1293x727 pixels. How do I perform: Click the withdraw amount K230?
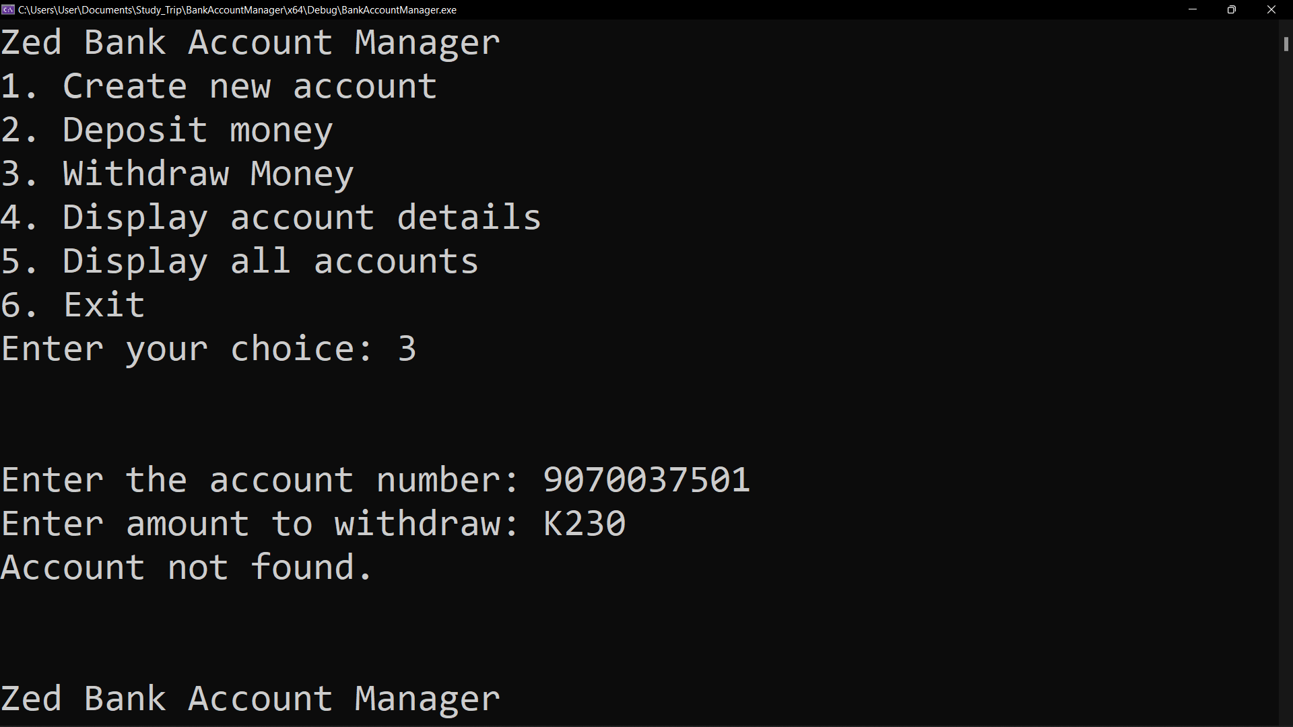coord(585,524)
